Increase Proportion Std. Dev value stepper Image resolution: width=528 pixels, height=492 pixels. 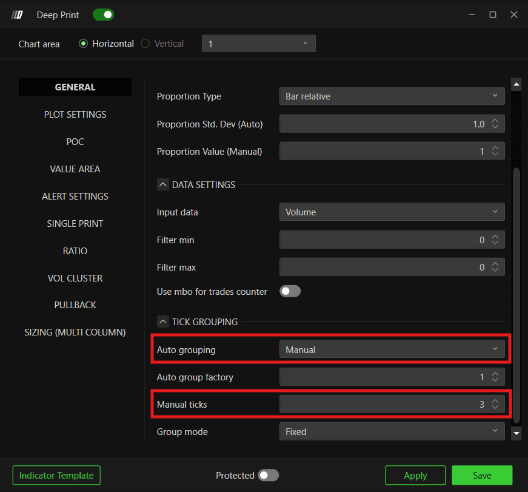[x=495, y=121]
